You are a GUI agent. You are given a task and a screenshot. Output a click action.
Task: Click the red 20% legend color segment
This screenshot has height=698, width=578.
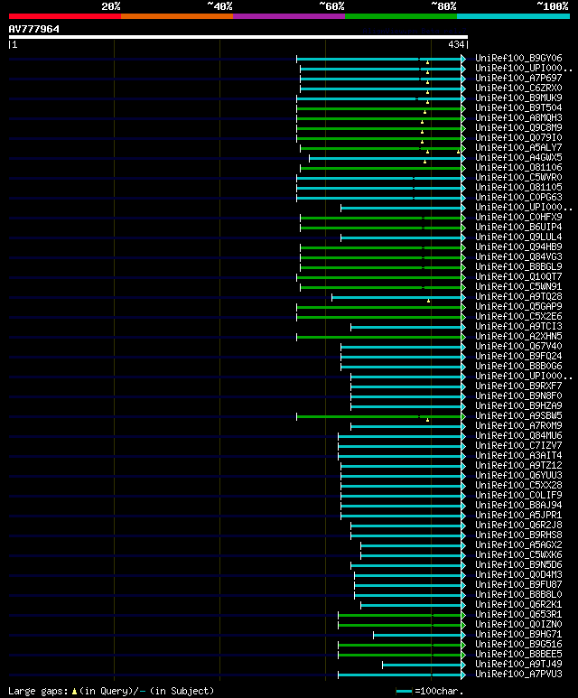click(64, 16)
